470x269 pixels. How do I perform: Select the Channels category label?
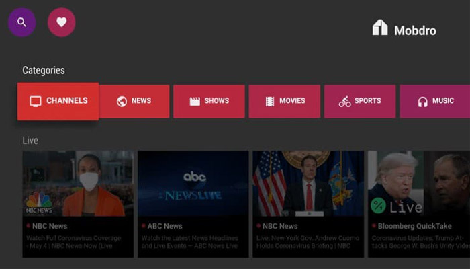[67, 100]
